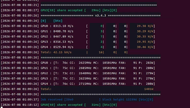Screen dimensions: 190x108
Task: Click GPU4 accepted share count 4
Action: point(101,47)
